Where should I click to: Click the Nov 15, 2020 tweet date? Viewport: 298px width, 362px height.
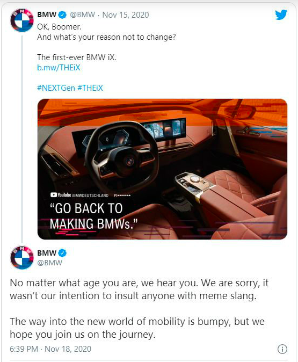pos(126,15)
